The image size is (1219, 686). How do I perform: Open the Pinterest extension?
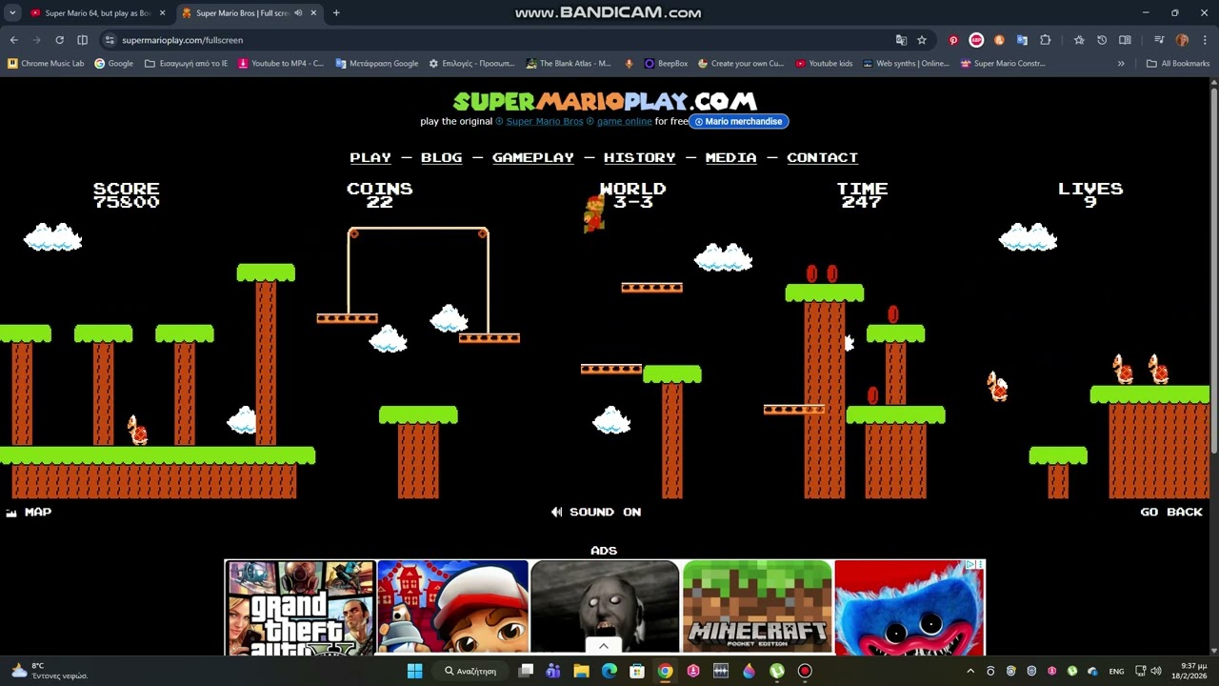pos(953,40)
